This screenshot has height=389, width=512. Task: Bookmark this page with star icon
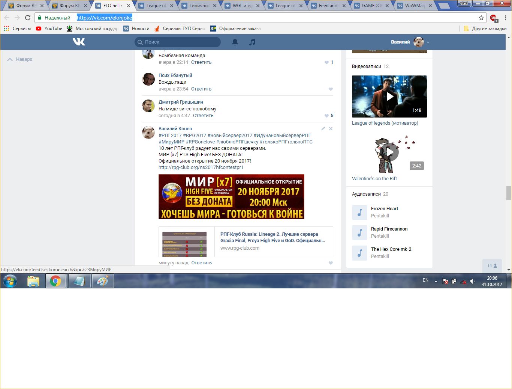pyautogui.click(x=481, y=18)
